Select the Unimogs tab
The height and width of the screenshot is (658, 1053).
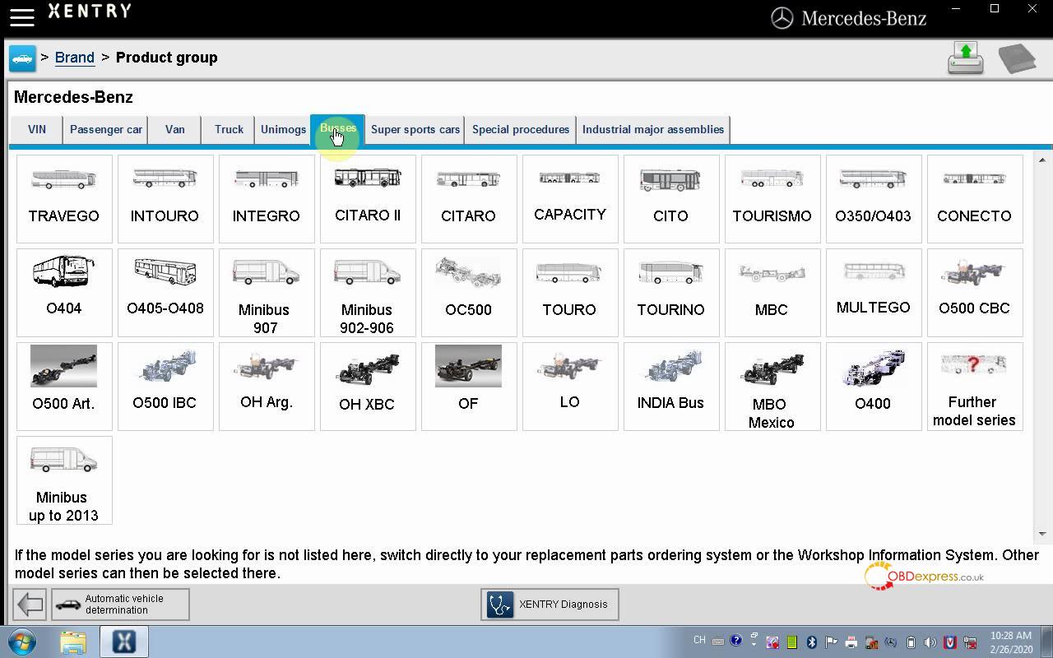283,130
